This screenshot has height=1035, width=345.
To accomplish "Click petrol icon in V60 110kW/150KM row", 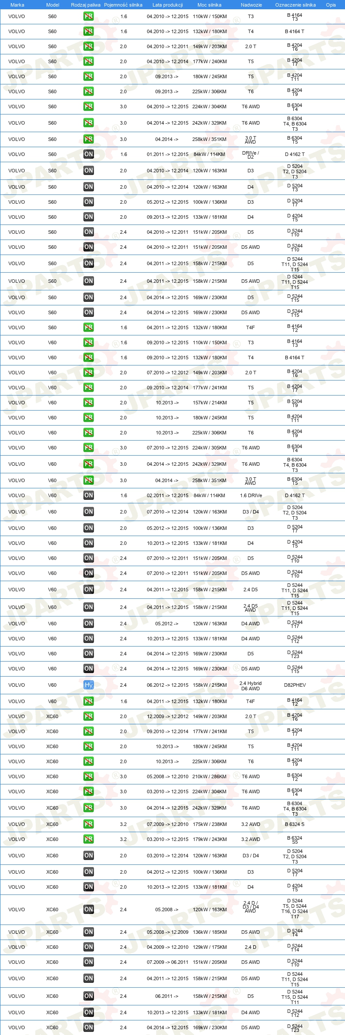I will (x=88, y=342).
